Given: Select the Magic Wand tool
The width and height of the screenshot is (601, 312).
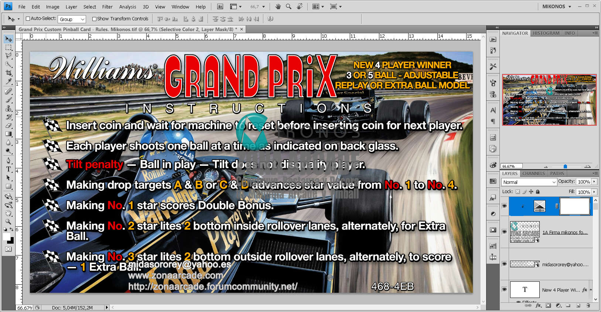Looking at the screenshot, I should tap(8, 64).
